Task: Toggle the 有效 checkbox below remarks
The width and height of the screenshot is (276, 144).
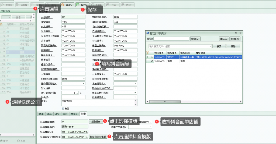Action: click(63, 109)
